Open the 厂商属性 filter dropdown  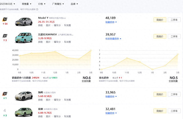point(58,4)
